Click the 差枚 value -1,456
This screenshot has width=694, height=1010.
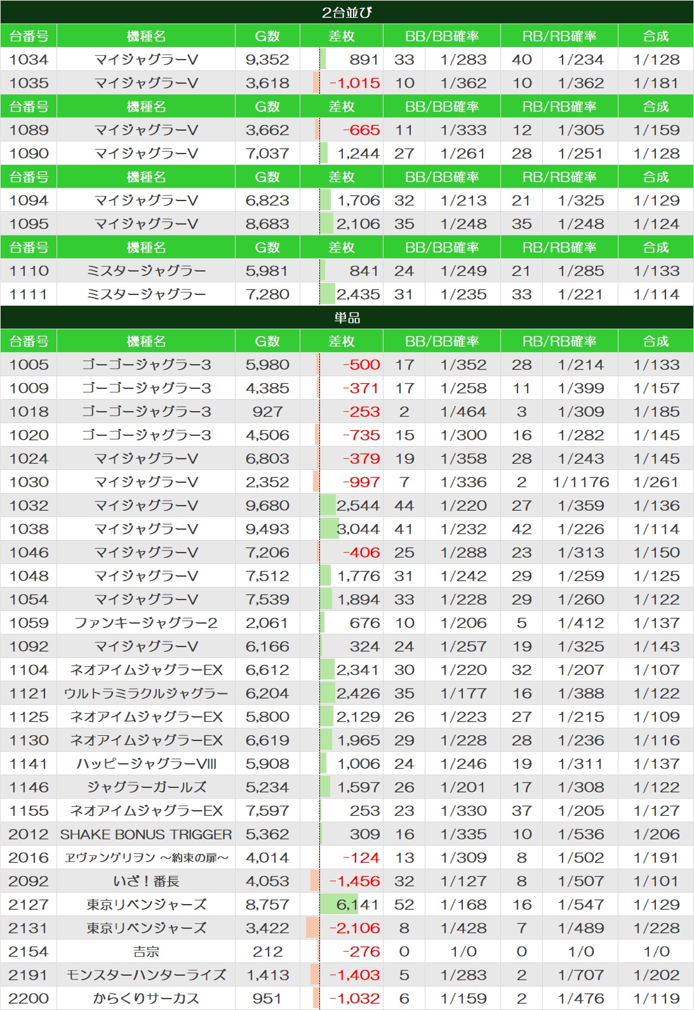(354, 881)
